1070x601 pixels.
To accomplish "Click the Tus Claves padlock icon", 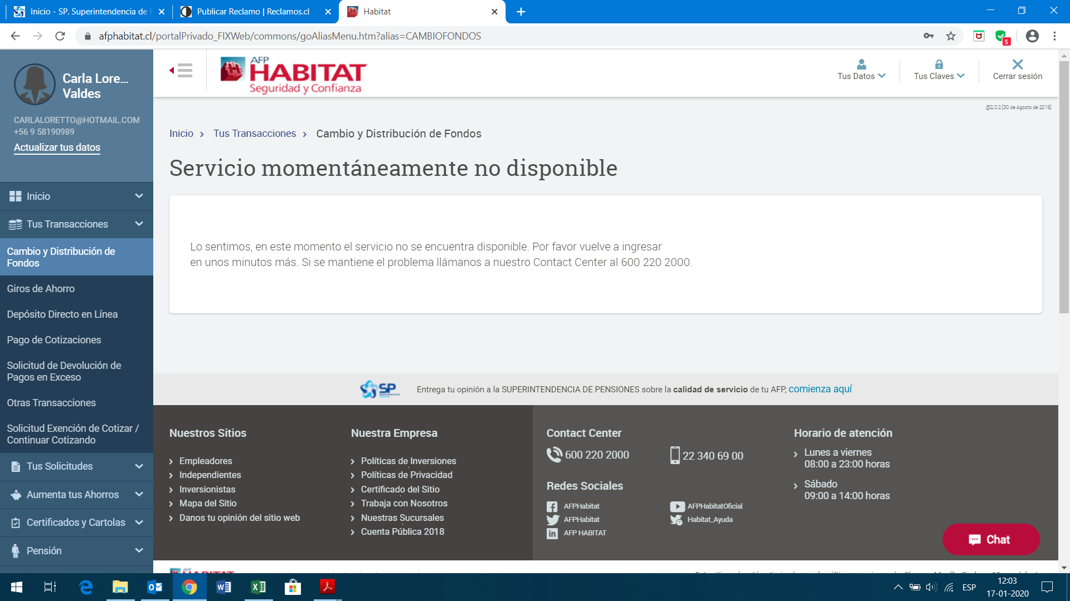I will tap(939, 64).
